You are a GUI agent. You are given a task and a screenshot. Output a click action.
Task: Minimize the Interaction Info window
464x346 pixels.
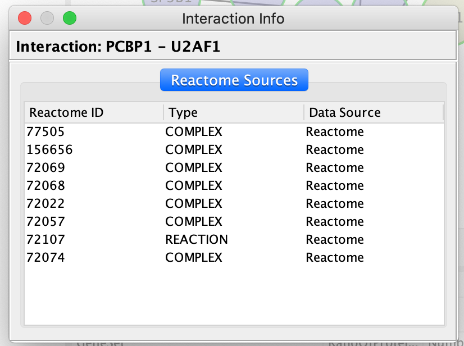(x=47, y=19)
